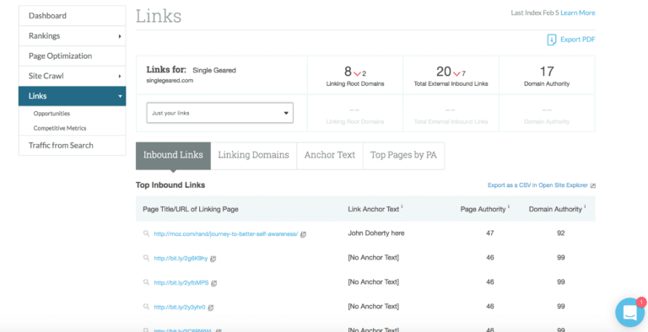
Task: Switch to the Linking Domains tab
Action: (254, 155)
